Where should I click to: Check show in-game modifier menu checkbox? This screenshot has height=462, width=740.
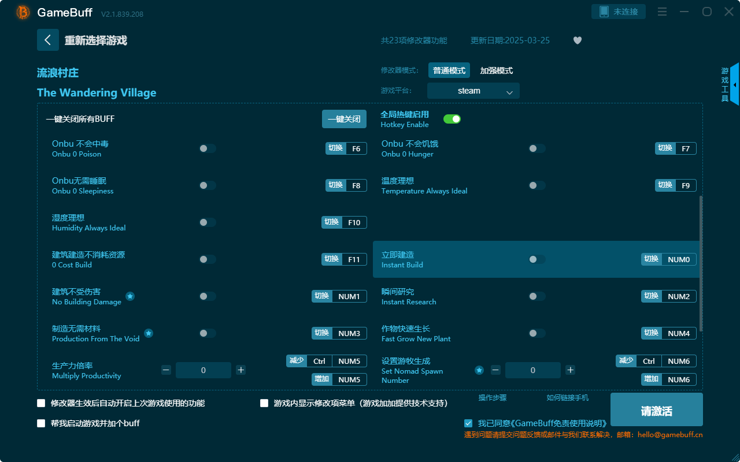[x=264, y=403]
